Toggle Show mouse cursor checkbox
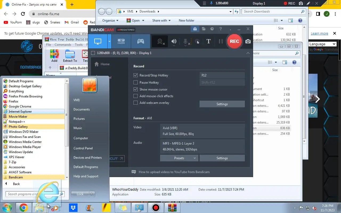341x213 pixels. [x=136, y=89]
